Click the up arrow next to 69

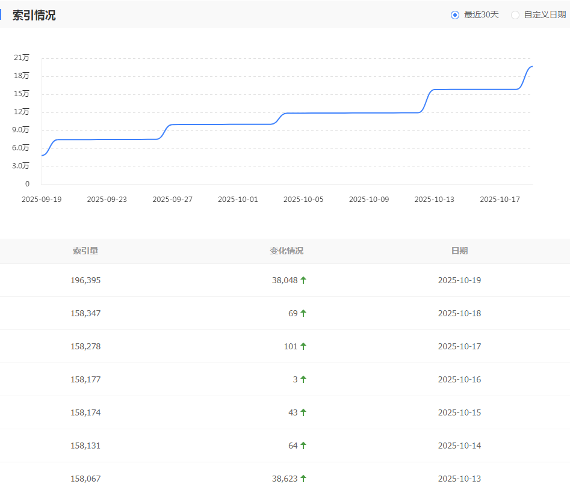303,313
